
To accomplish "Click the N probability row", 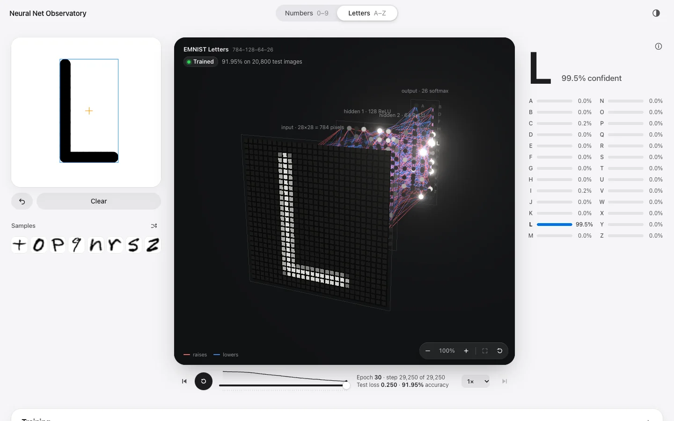I will point(632,101).
